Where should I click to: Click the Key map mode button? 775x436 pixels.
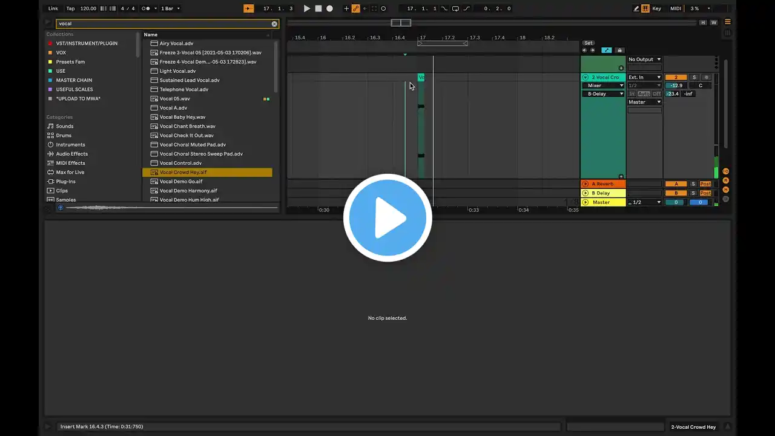pyautogui.click(x=656, y=8)
